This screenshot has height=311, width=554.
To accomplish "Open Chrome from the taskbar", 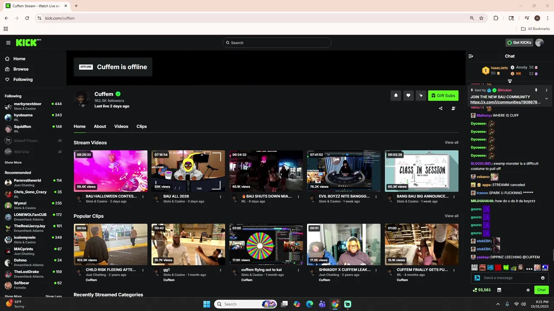I will click(x=335, y=304).
